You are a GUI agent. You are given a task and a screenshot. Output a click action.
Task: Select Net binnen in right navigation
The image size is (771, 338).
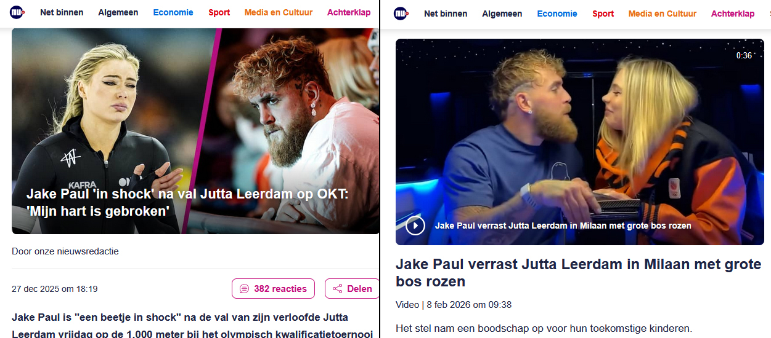click(x=446, y=14)
